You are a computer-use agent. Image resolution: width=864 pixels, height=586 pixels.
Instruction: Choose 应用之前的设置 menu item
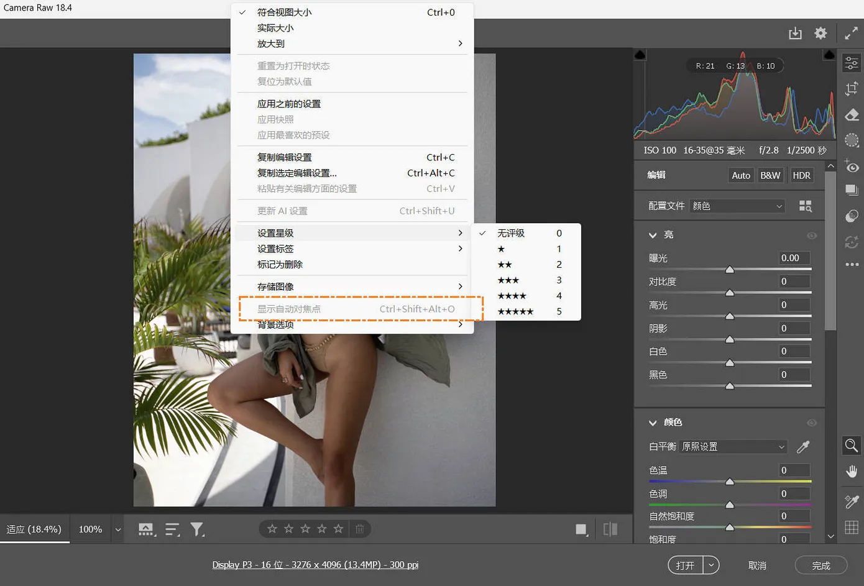click(352, 104)
